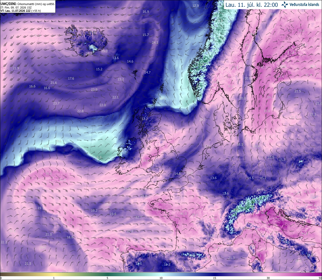Click the 1 mark on the color legend
Image resolution: width=322 pixels, height=280 pixels.
[54, 278]
